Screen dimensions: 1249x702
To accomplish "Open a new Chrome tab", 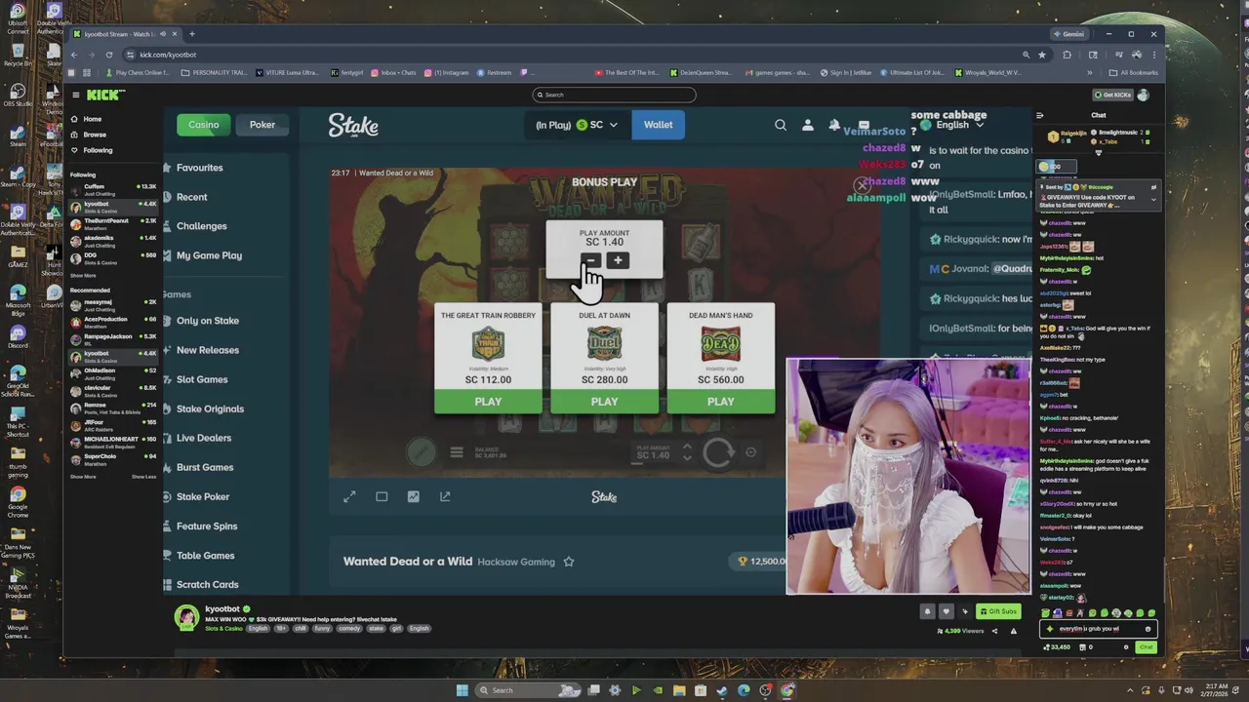I will (x=191, y=34).
